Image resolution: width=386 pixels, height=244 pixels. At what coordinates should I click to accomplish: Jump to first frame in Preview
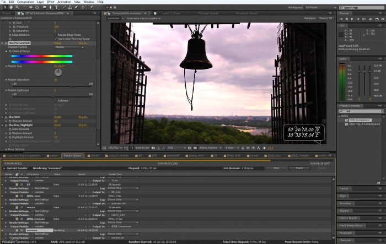pyautogui.click(x=341, y=19)
